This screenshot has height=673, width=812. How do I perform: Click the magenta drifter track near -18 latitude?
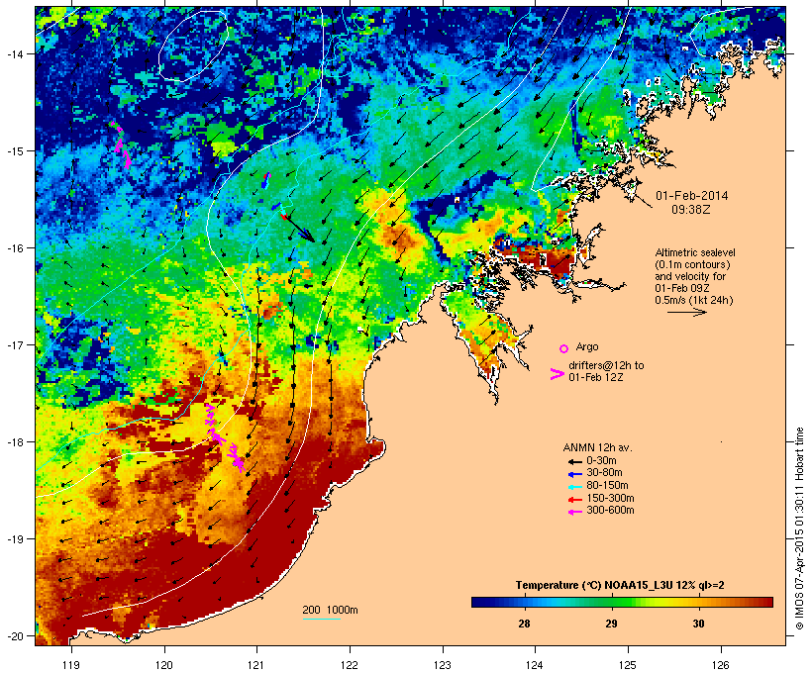224,437
